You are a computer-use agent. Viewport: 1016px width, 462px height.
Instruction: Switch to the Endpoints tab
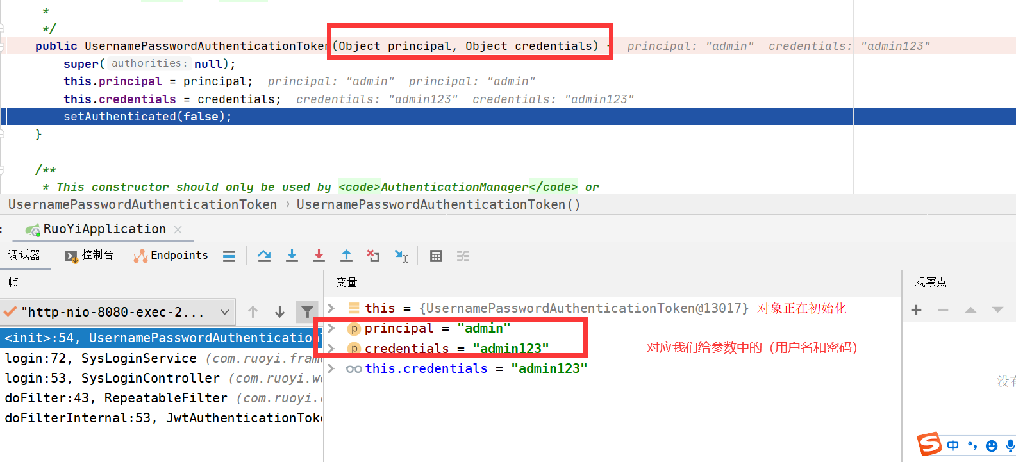pos(171,255)
